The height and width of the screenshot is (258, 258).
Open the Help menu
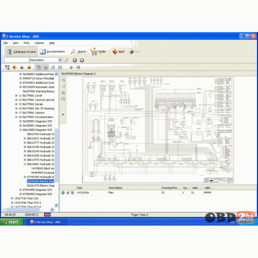coord(52,43)
